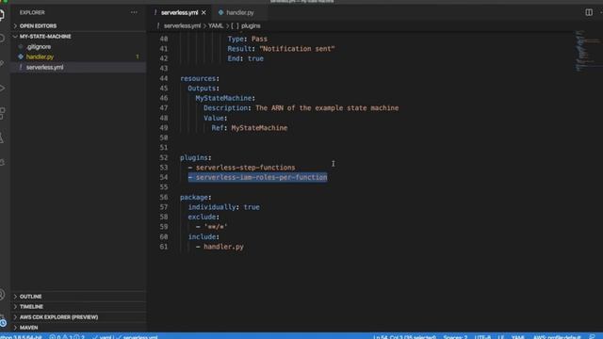Open the Explorer view in activity bar
603x339 pixels.
(x=2, y=15)
